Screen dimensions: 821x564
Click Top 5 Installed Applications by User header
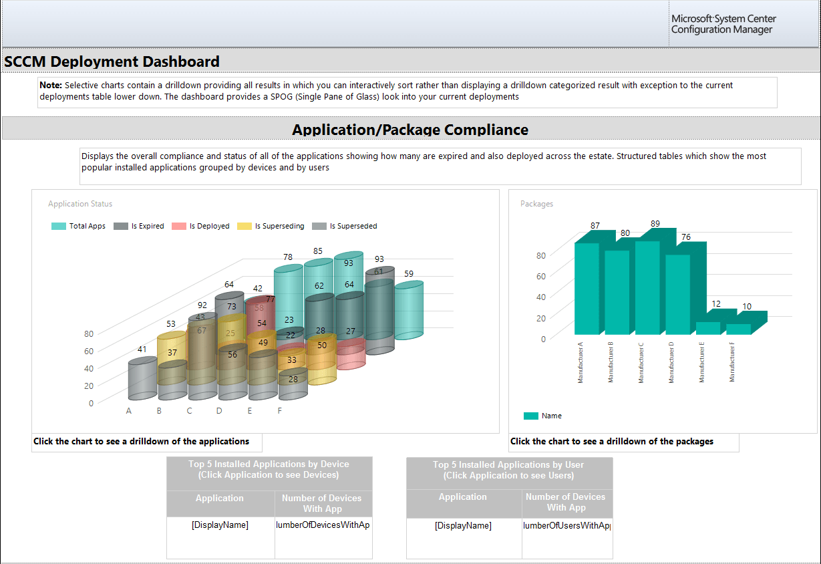(508, 470)
